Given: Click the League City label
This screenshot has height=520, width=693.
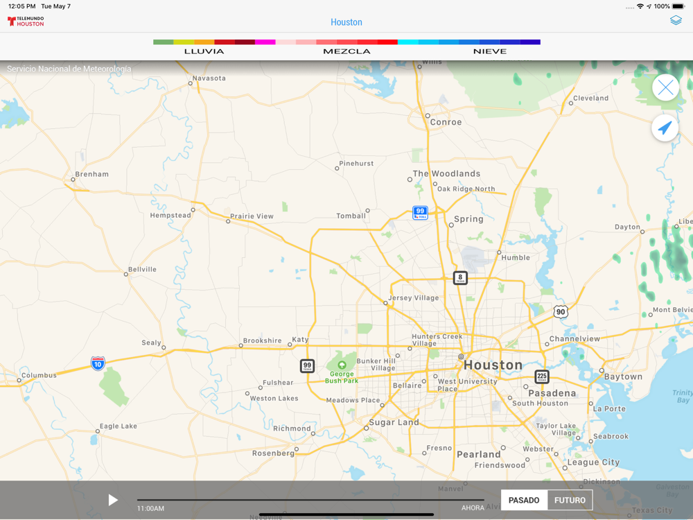Looking at the screenshot, I should coord(594,462).
